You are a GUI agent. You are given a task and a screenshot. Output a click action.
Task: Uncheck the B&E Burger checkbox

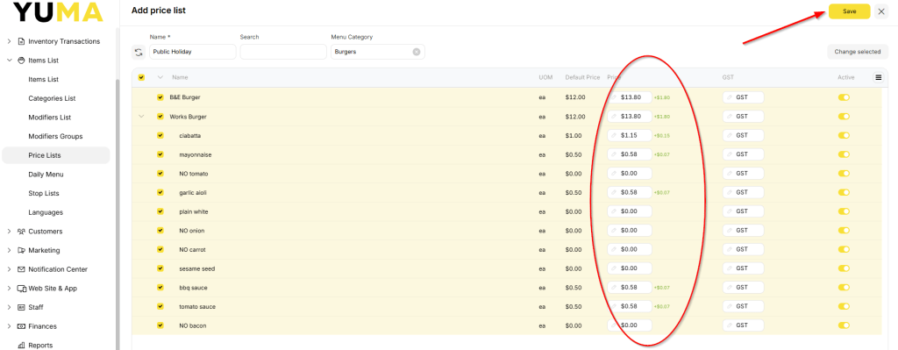pyautogui.click(x=160, y=97)
